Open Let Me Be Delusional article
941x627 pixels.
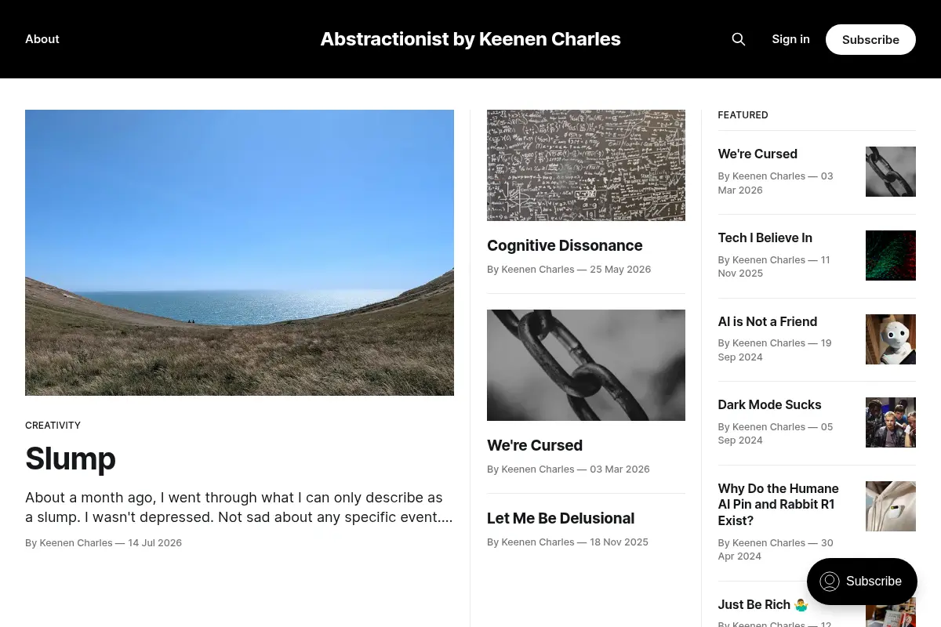coord(561,518)
